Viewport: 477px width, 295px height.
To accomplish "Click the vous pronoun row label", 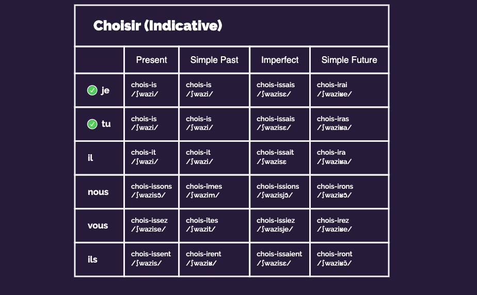I will coord(98,225).
